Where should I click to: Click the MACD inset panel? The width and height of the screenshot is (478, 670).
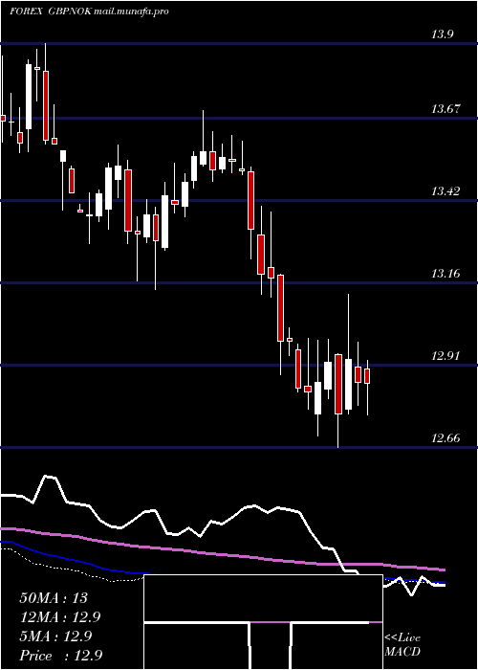point(263,622)
